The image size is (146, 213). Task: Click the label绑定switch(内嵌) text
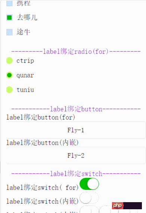click(43, 201)
